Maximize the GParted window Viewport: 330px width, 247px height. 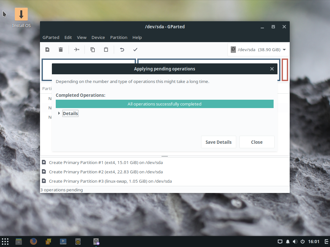click(x=273, y=27)
